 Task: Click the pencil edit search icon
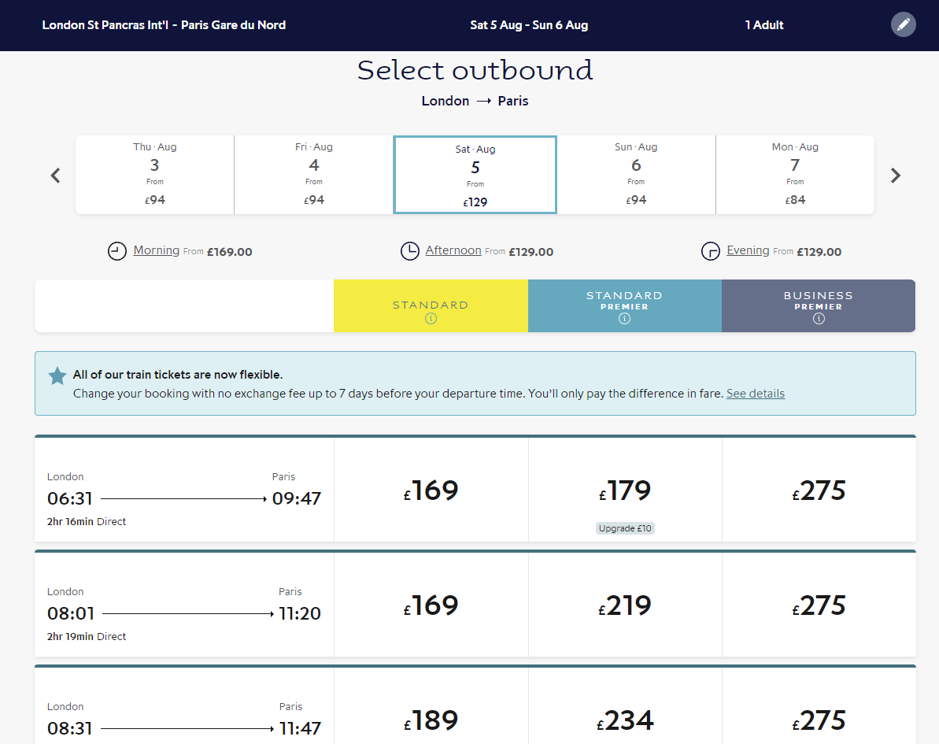pos(904,24)
